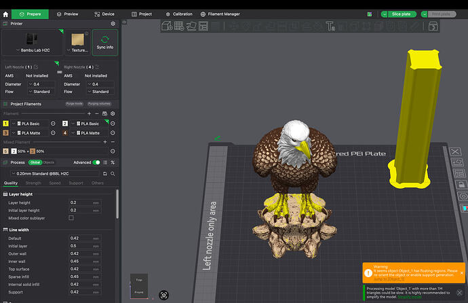468x303 pixels.
Task: Click the Add cube toolbar icon
Action: 167,26
